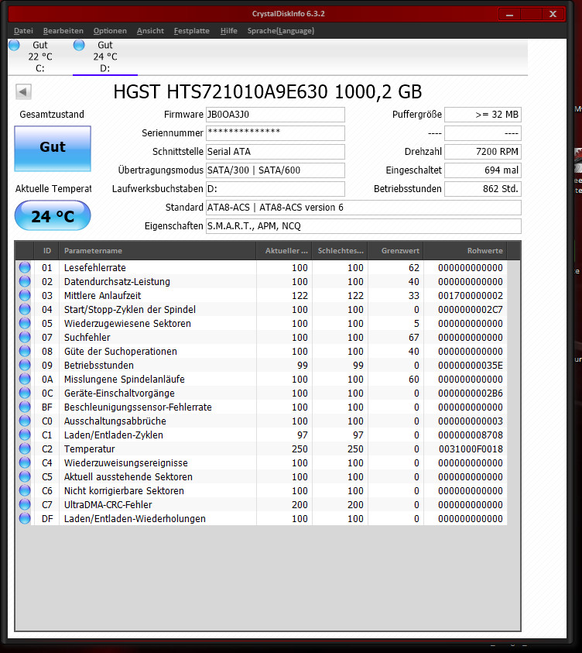Open the Sprache(Language) menu
Screen dimensions: 582x653
tap(281, 31)
